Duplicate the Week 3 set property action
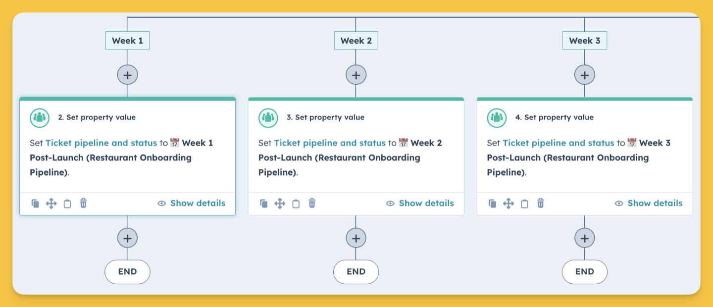The height and width of the screenshot is (307, 713). [492, 204]
